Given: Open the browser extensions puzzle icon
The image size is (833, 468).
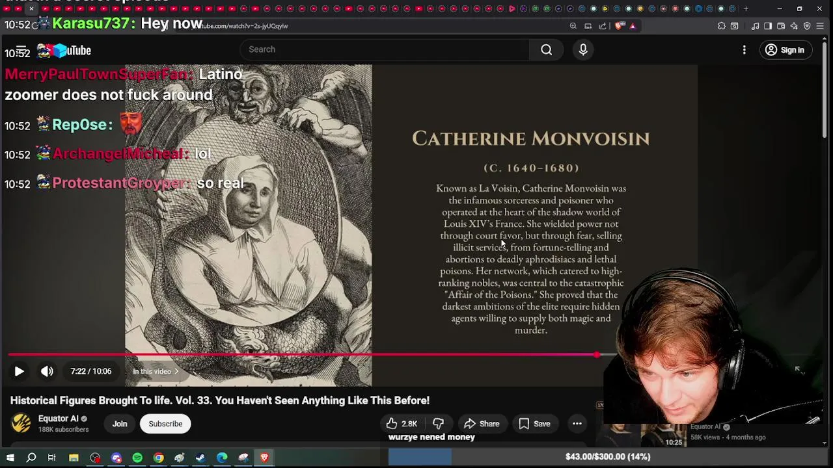Looking at the screenshot, I should pos(722,26).
